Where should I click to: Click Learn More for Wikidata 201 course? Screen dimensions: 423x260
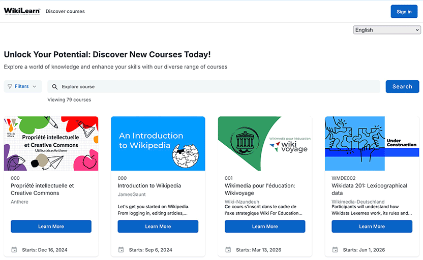tap(372, 226)
